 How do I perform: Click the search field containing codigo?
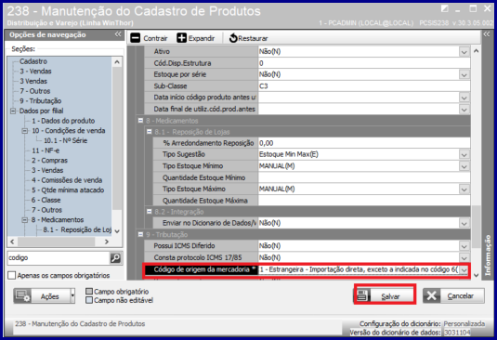(x=59, y=258)
